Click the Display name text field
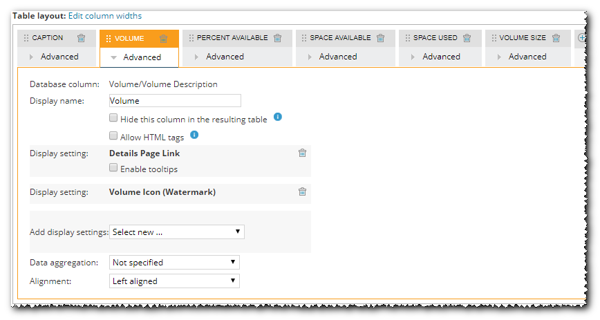The width and height of the screenshot is (600, 320). coord(175,101)
